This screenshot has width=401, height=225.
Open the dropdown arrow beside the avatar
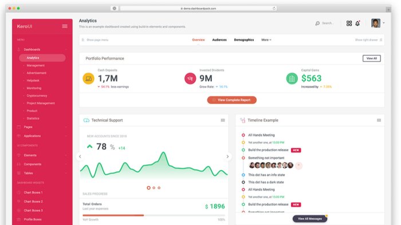coord(384,23)
